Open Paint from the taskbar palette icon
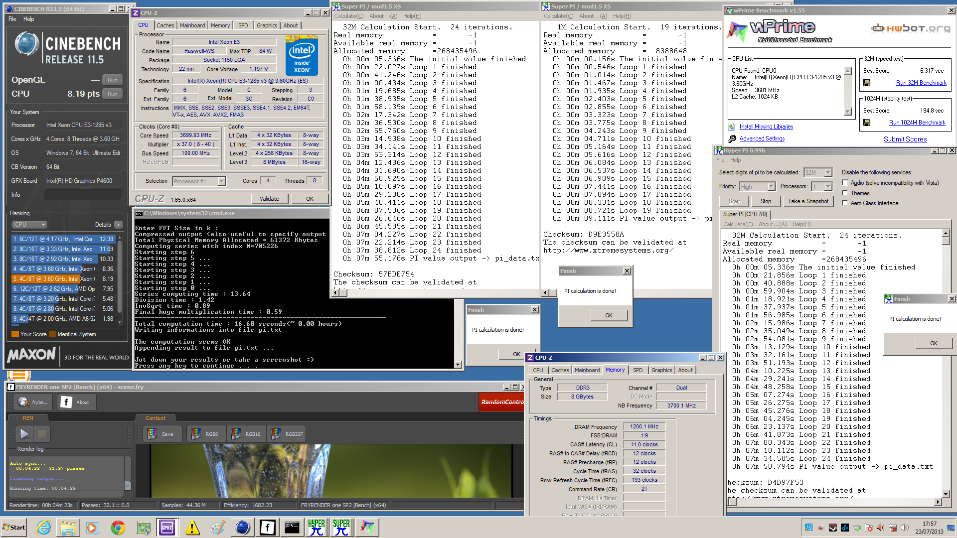The image size is (957, 538). click(217, 528)
